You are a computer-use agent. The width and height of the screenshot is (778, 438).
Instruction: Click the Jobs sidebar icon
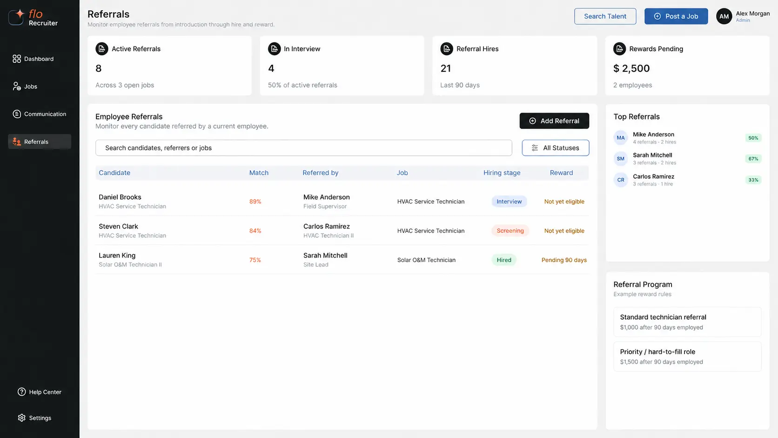point(17,86)
